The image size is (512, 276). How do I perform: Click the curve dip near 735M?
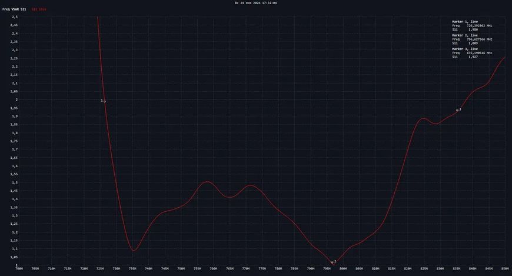pyautogui.click(x=133, y=251)
